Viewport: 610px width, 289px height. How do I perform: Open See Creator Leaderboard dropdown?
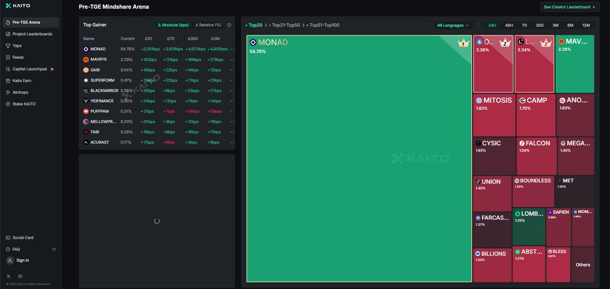(570, 7)
